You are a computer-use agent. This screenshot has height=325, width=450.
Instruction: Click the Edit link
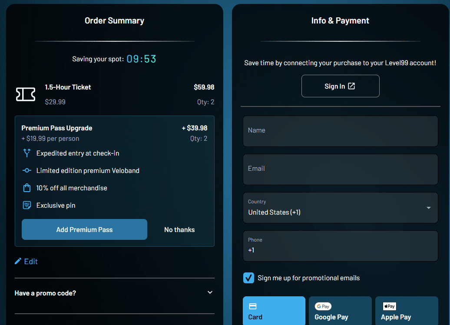(26, 261)
